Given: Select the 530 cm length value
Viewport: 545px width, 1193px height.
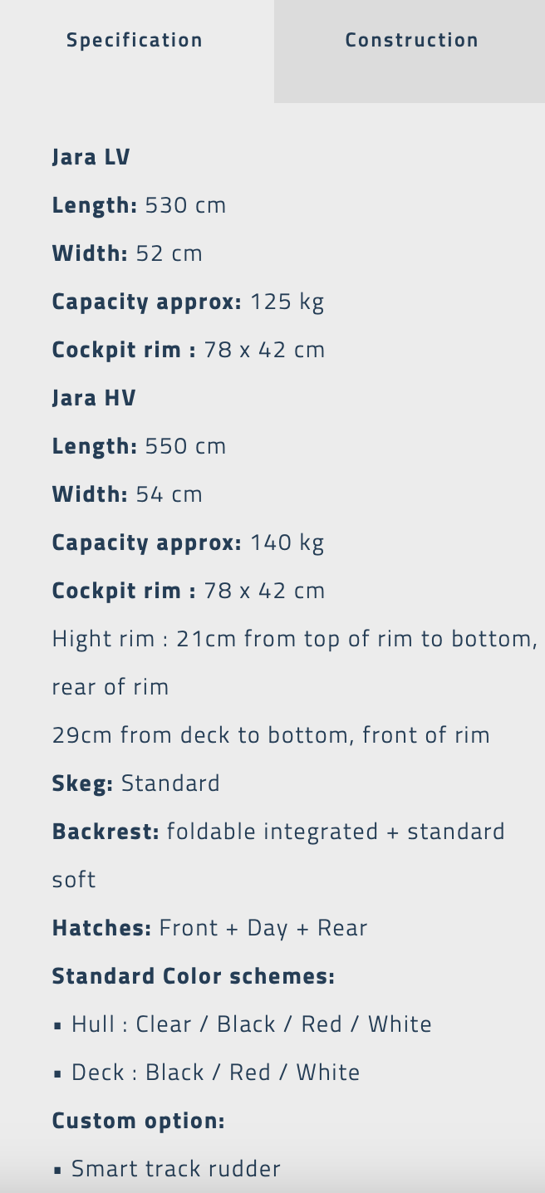Looking at the screenshot, I should [185, 205].
